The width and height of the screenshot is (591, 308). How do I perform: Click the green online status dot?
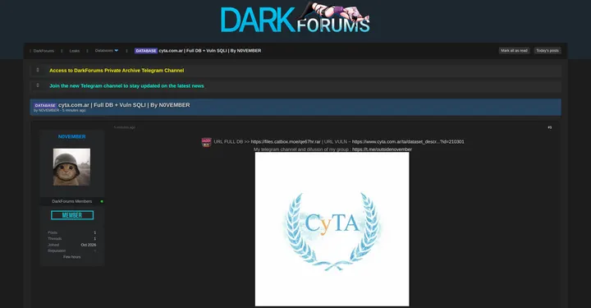102,201
